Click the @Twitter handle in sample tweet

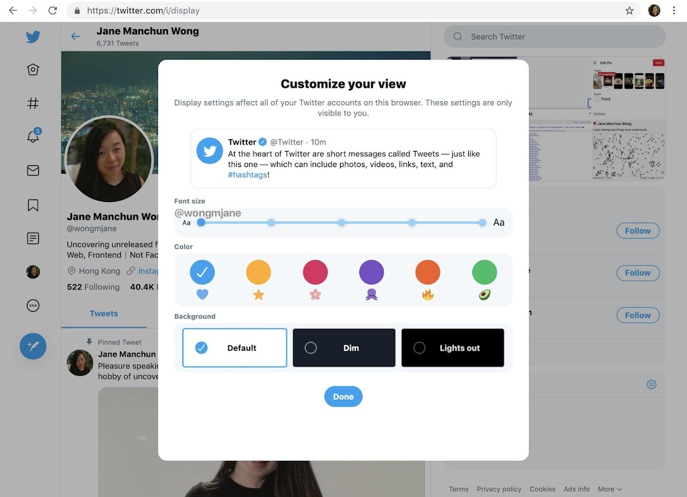click(286, 142)
